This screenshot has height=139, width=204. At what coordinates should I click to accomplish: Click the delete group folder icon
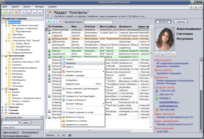point(16,13)
